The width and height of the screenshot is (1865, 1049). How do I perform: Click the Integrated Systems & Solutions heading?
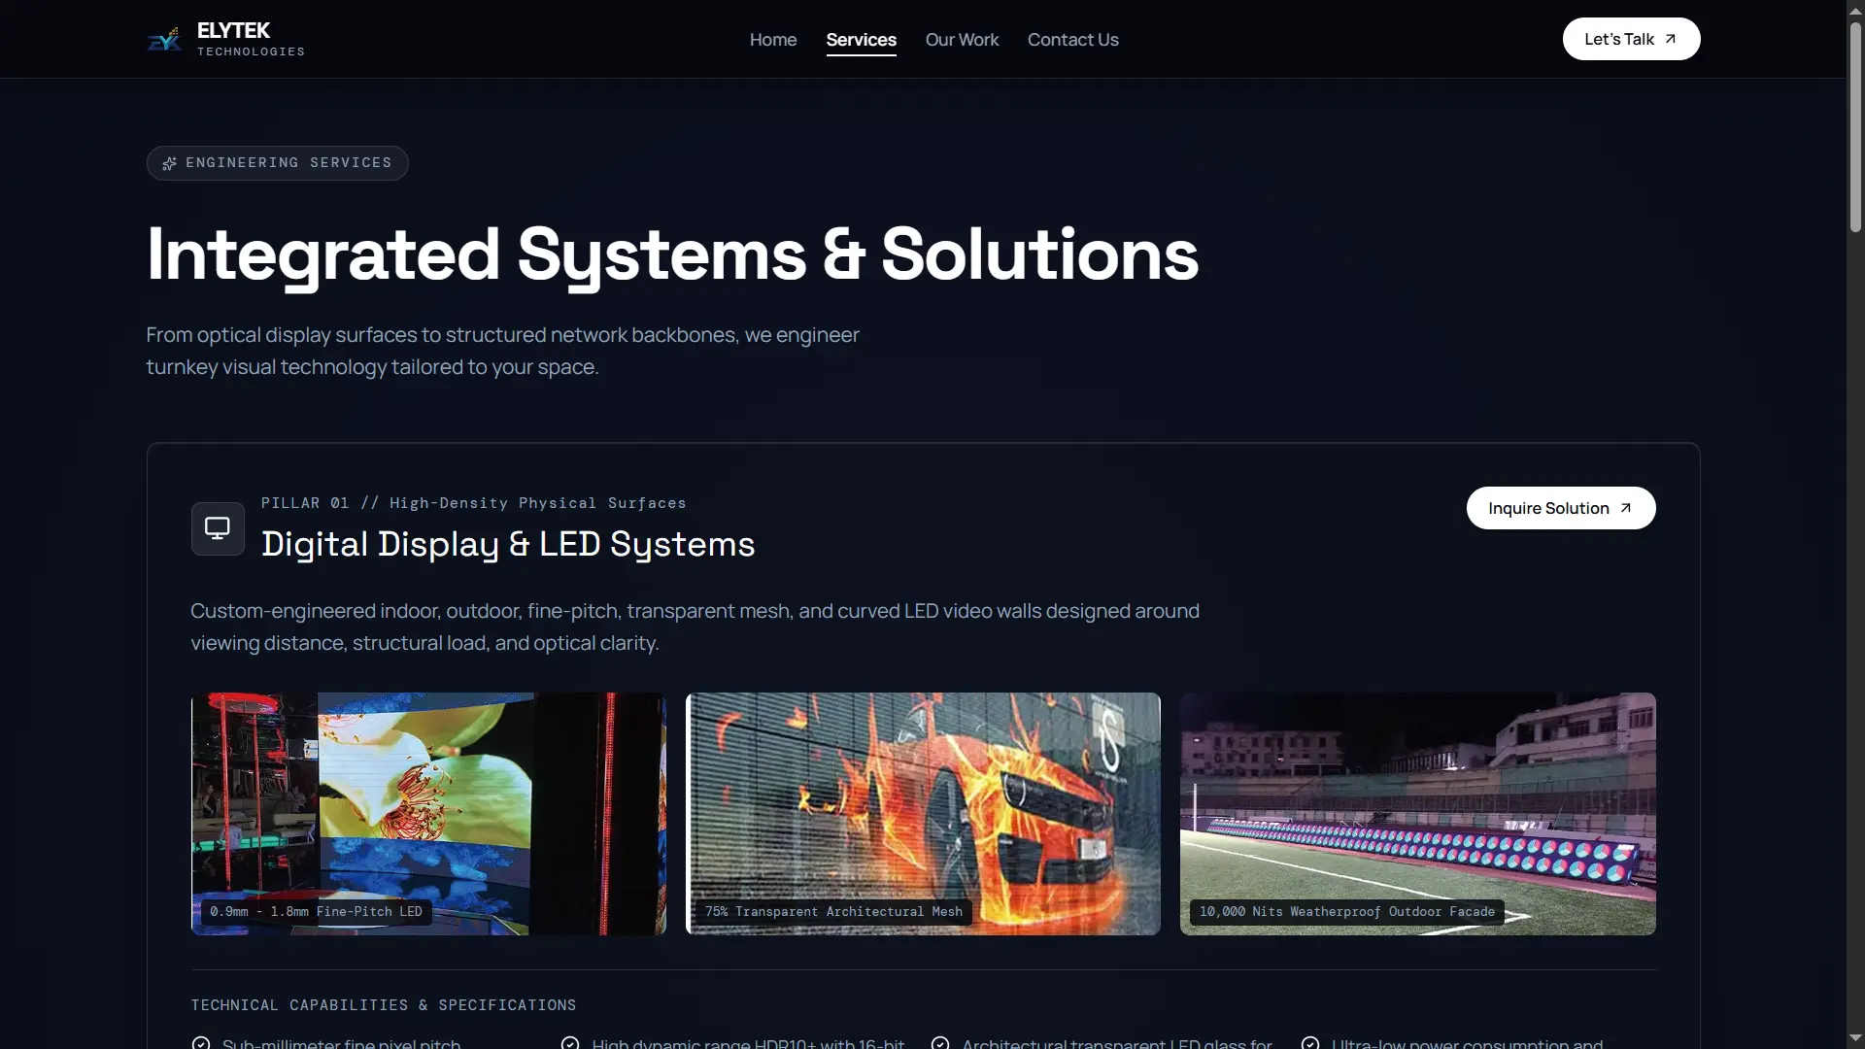[x=672, y=254]
